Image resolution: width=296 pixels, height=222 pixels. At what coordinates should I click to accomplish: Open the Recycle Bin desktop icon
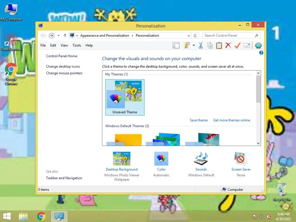tap(282, 192)
